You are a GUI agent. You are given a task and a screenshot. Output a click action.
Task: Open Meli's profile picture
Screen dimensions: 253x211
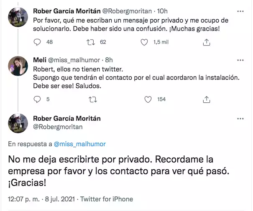coord(18,66)
